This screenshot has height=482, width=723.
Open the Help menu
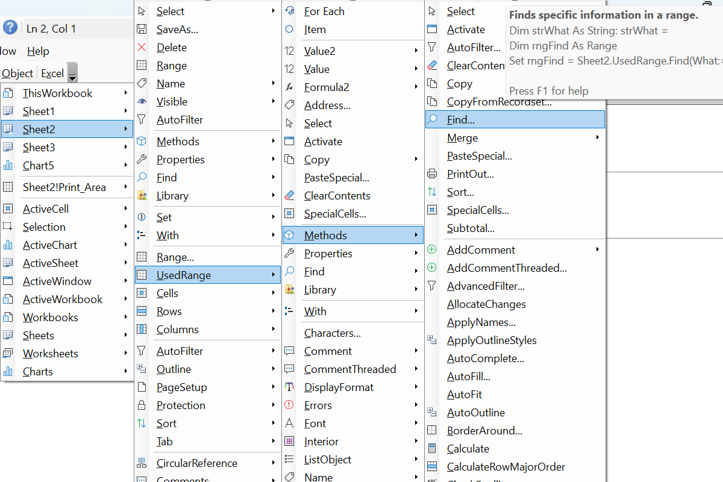39,51
